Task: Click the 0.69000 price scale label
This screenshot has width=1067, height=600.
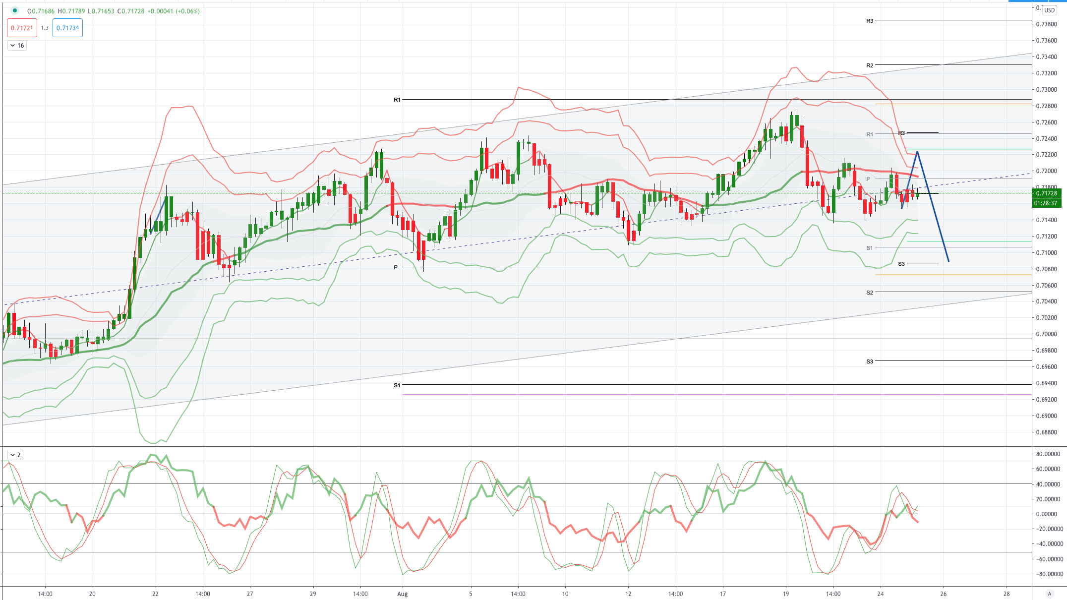Action: [1046, 416]
